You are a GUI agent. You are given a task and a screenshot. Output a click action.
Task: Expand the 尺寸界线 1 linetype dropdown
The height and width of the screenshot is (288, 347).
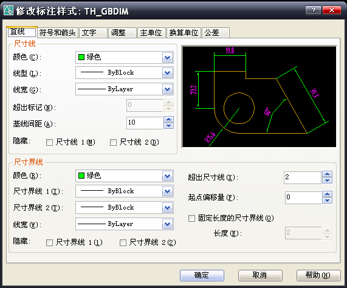pyautogui.click(x=168, y=191)
